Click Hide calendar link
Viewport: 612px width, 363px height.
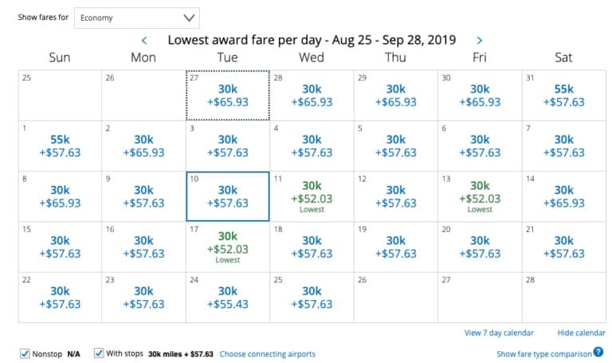click(x=581, y=333)
